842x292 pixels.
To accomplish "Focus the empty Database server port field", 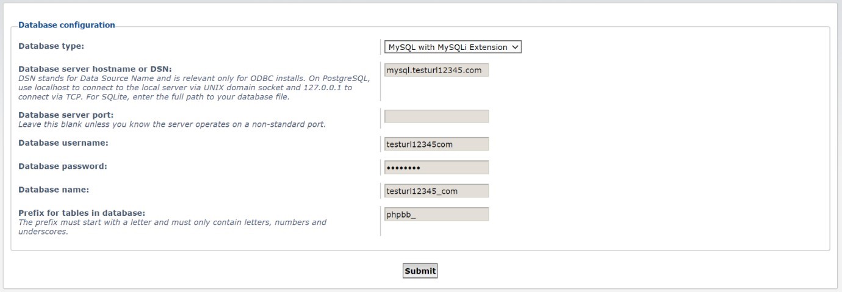I will (436, 116).
